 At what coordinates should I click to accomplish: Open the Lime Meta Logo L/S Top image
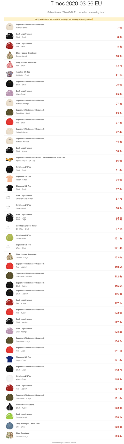click(x=10, y=237)
